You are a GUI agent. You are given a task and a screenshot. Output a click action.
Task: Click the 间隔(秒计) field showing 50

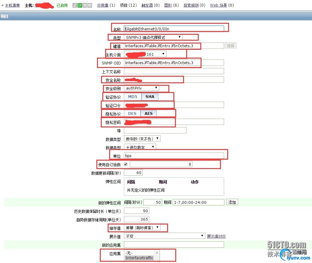(x=153, y=202)
